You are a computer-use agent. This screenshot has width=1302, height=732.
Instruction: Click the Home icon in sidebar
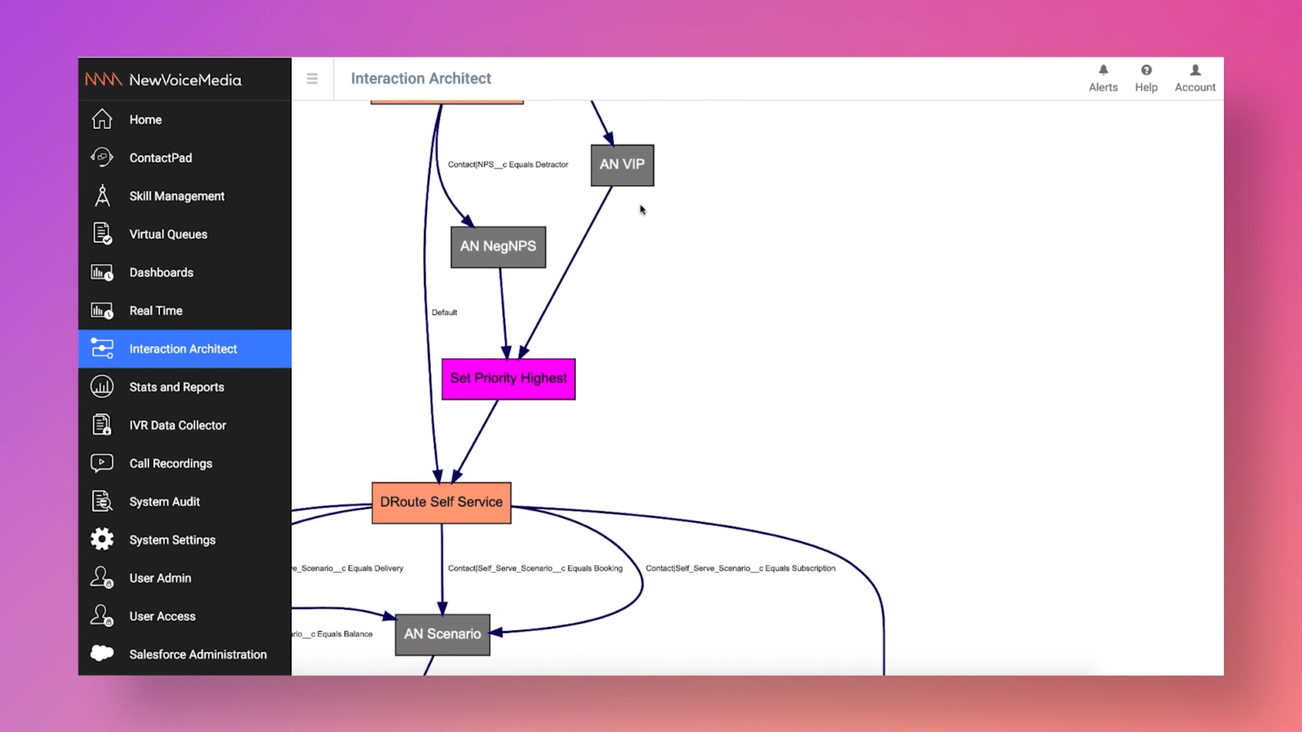(102, 119)
